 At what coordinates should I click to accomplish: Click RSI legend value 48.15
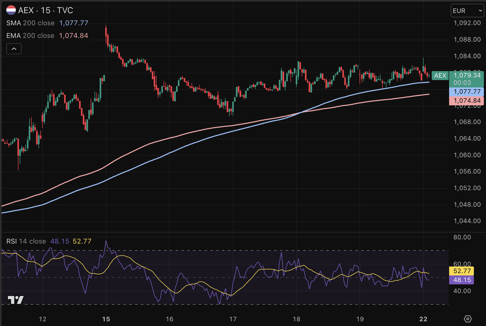[x=60, y=241]
